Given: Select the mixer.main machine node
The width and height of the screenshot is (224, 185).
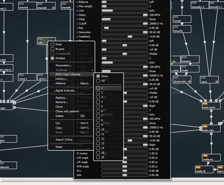Looking at the screenshot, I should pos(211,129).
